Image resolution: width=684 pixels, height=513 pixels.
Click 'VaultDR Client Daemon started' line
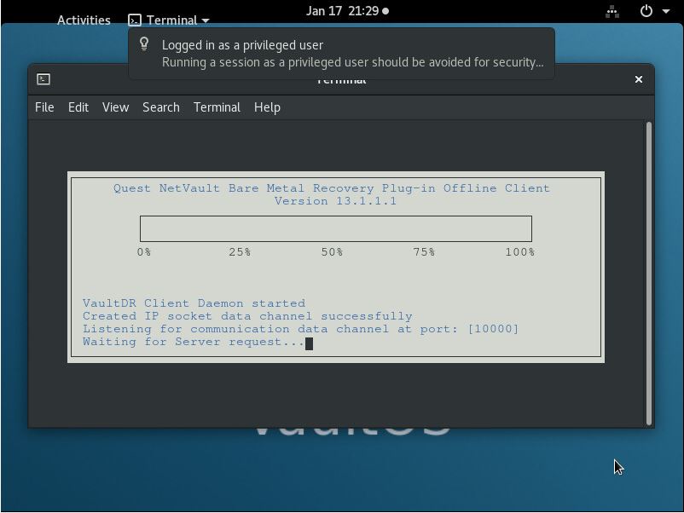pos(194,303)
